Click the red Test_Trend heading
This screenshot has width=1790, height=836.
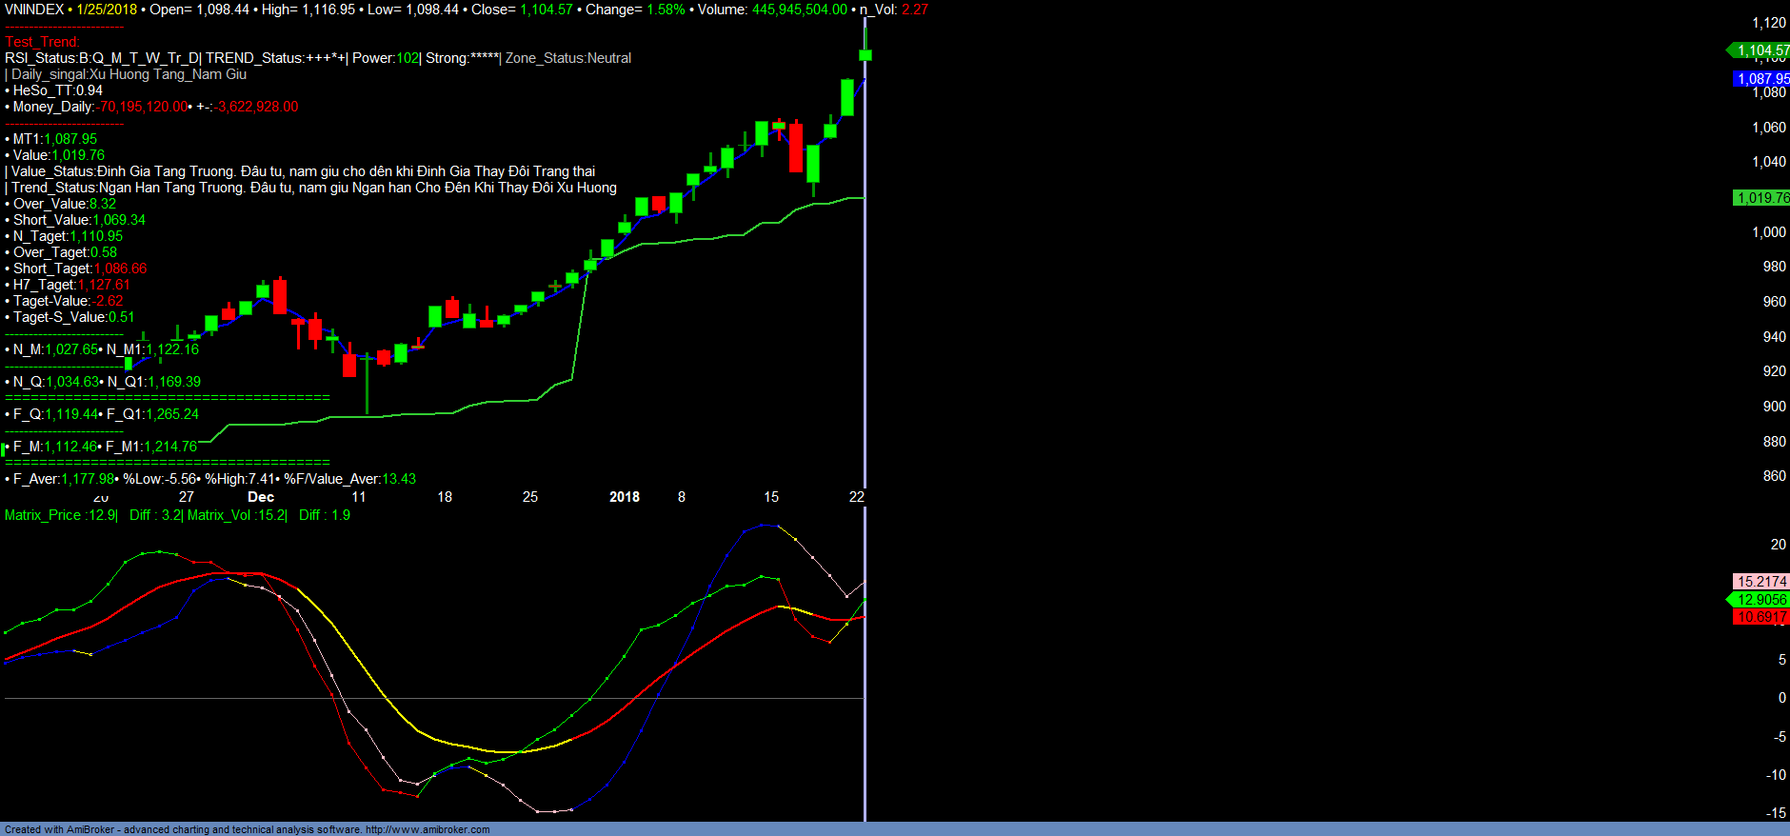coord(42,42)
